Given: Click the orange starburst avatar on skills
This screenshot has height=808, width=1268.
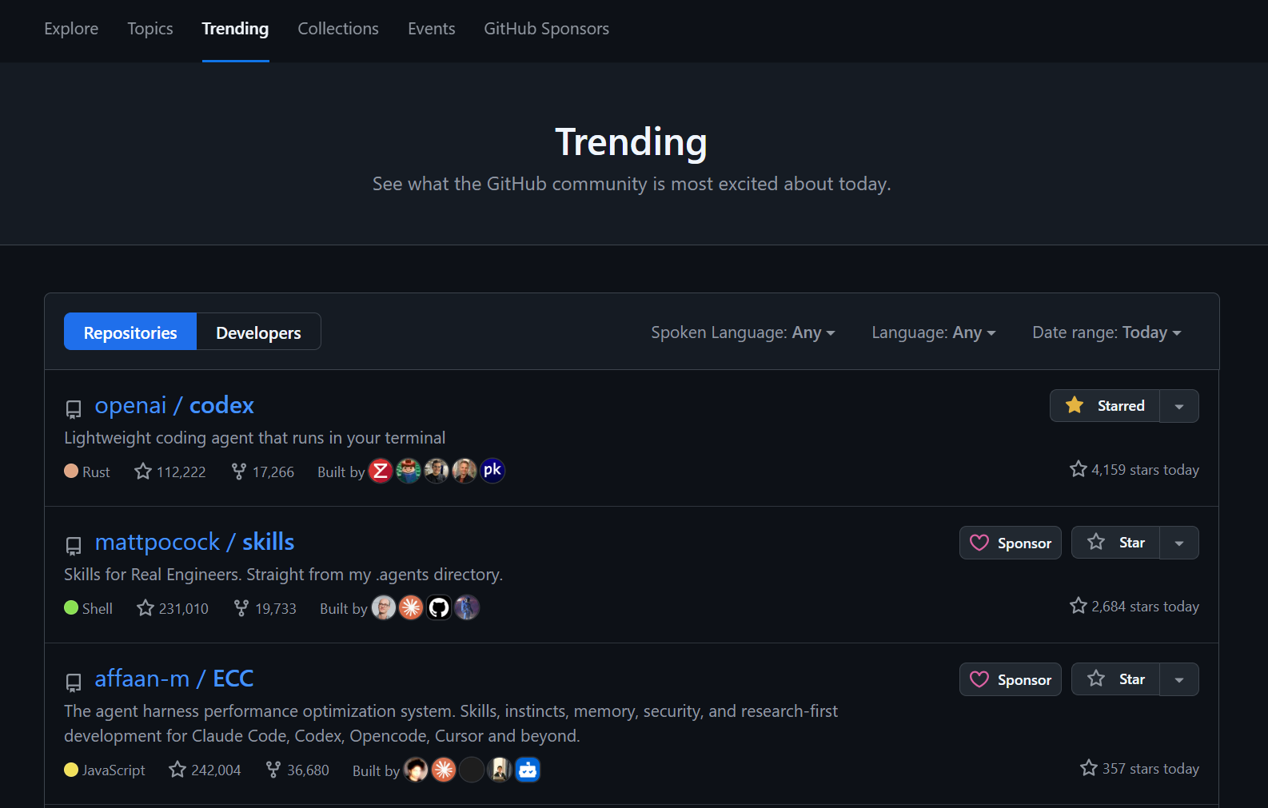Looking at the screenshot, I should pyautogui.click(x=411, y=607).
